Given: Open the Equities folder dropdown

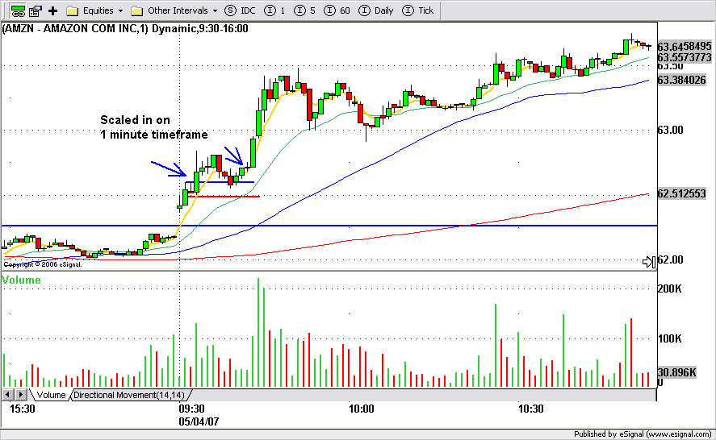Looking at the screenshot, I should 120,10.
